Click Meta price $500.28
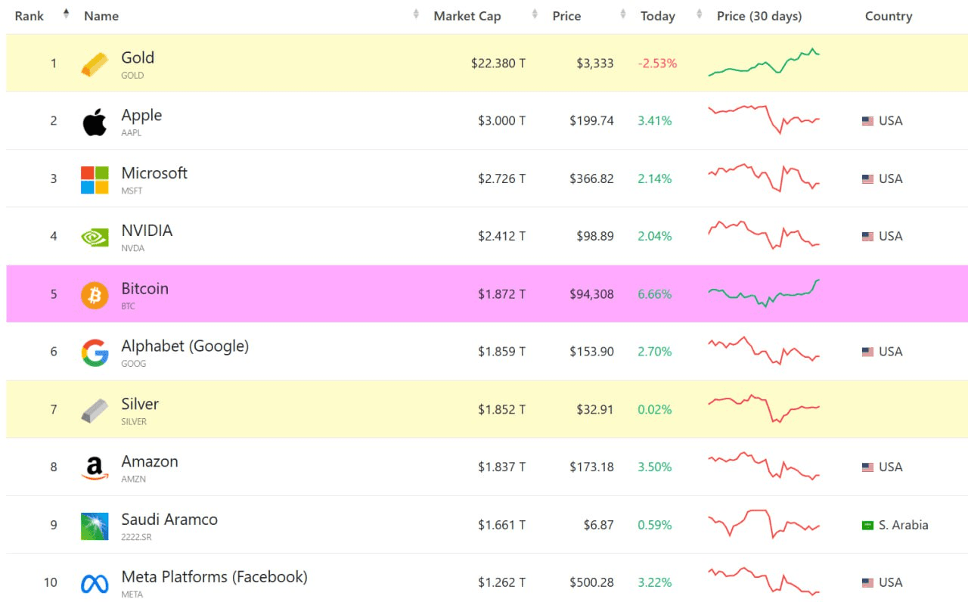The image size is (968, 602). coord(591,583)
